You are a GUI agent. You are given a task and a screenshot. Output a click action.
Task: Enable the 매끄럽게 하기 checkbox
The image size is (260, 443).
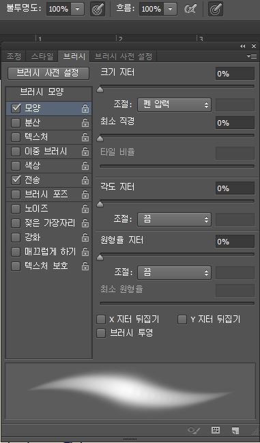point(16,252)
